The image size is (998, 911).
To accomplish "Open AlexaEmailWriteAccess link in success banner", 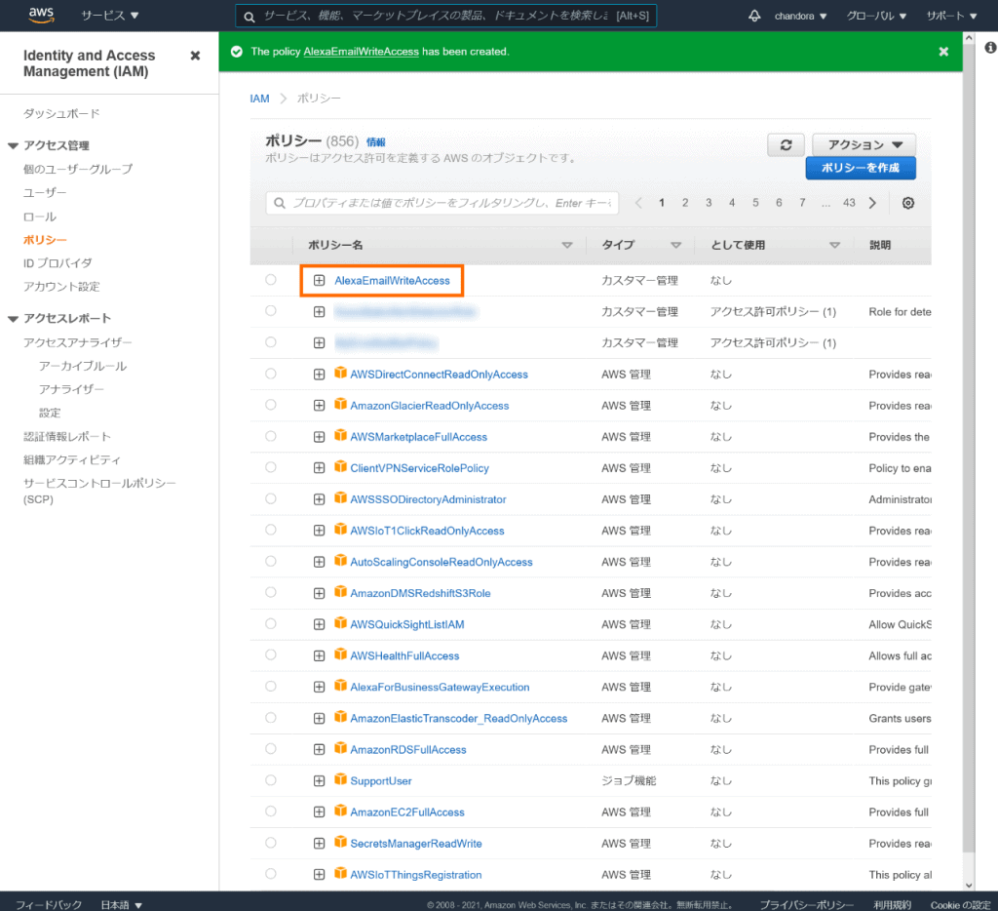I will click(x=361, y=52).
